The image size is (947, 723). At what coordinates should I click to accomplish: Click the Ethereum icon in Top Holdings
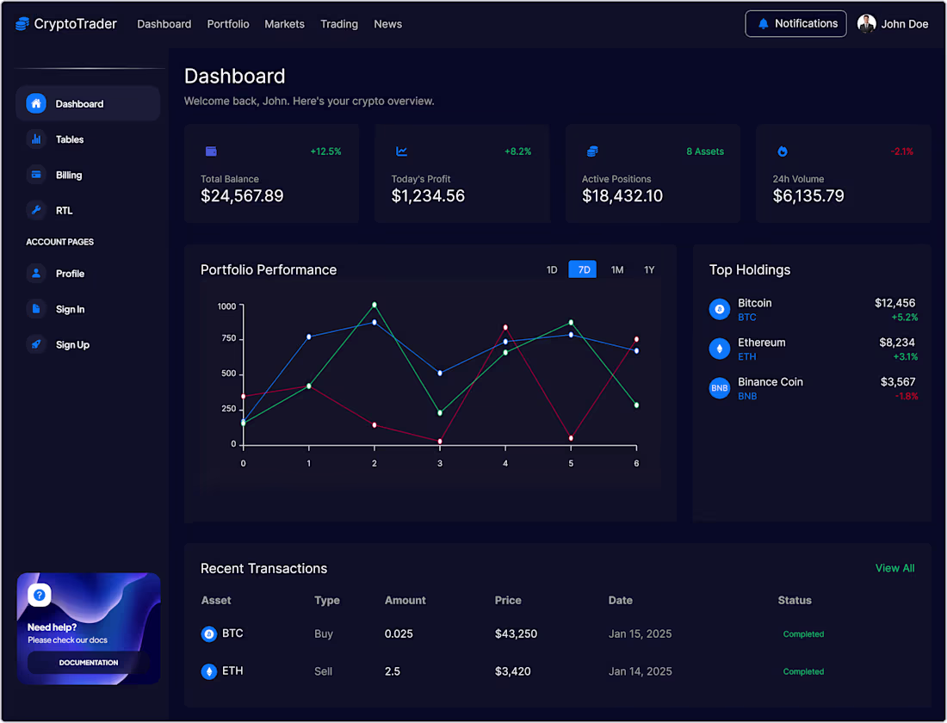(720, 349)
